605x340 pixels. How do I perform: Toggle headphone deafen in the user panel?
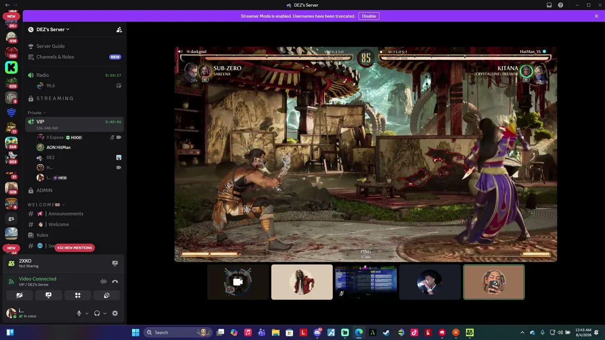pyautogui.click(x=97, y=313)
